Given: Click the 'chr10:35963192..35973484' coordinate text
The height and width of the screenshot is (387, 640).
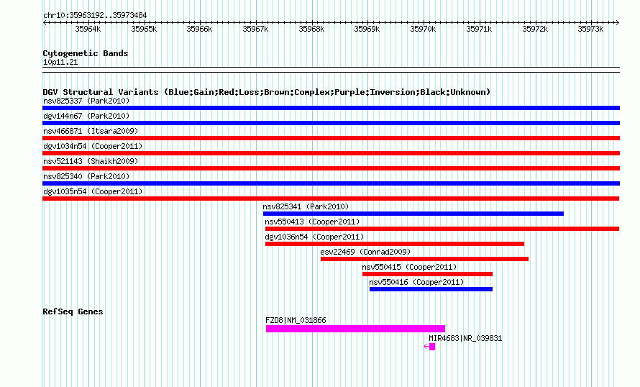Looking at the screenshot, I should pos(95,15).
